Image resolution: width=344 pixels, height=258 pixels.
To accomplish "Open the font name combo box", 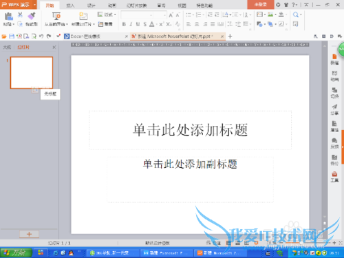I will [137, 15].
